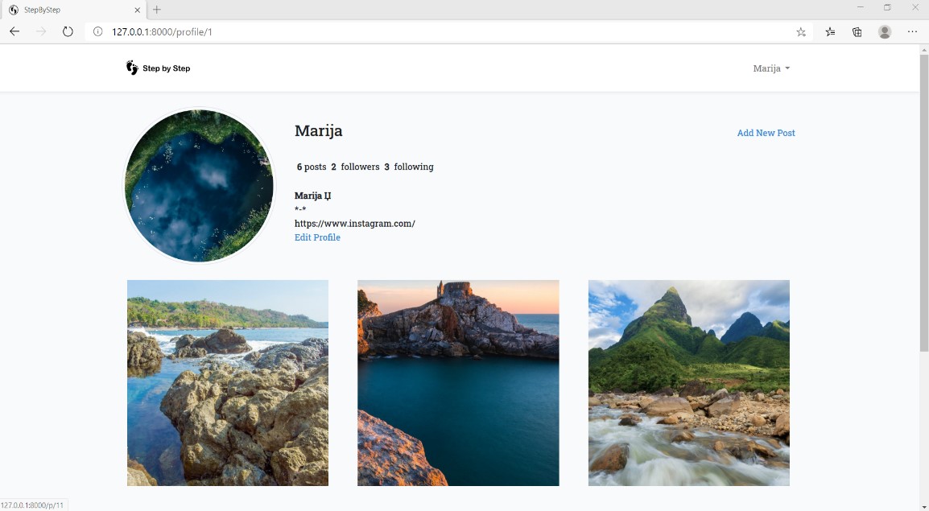This screenshot has height=511, width=929.
Task: Open the Edit Profile page
Action: coord(317,237)
